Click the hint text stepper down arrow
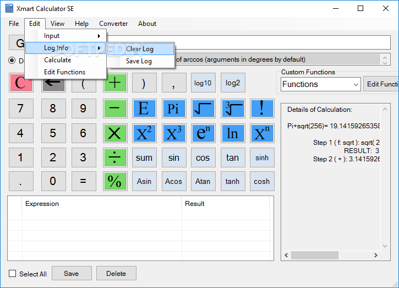The width and height of the screenshot is (399, 288). (x=385, y=62)
